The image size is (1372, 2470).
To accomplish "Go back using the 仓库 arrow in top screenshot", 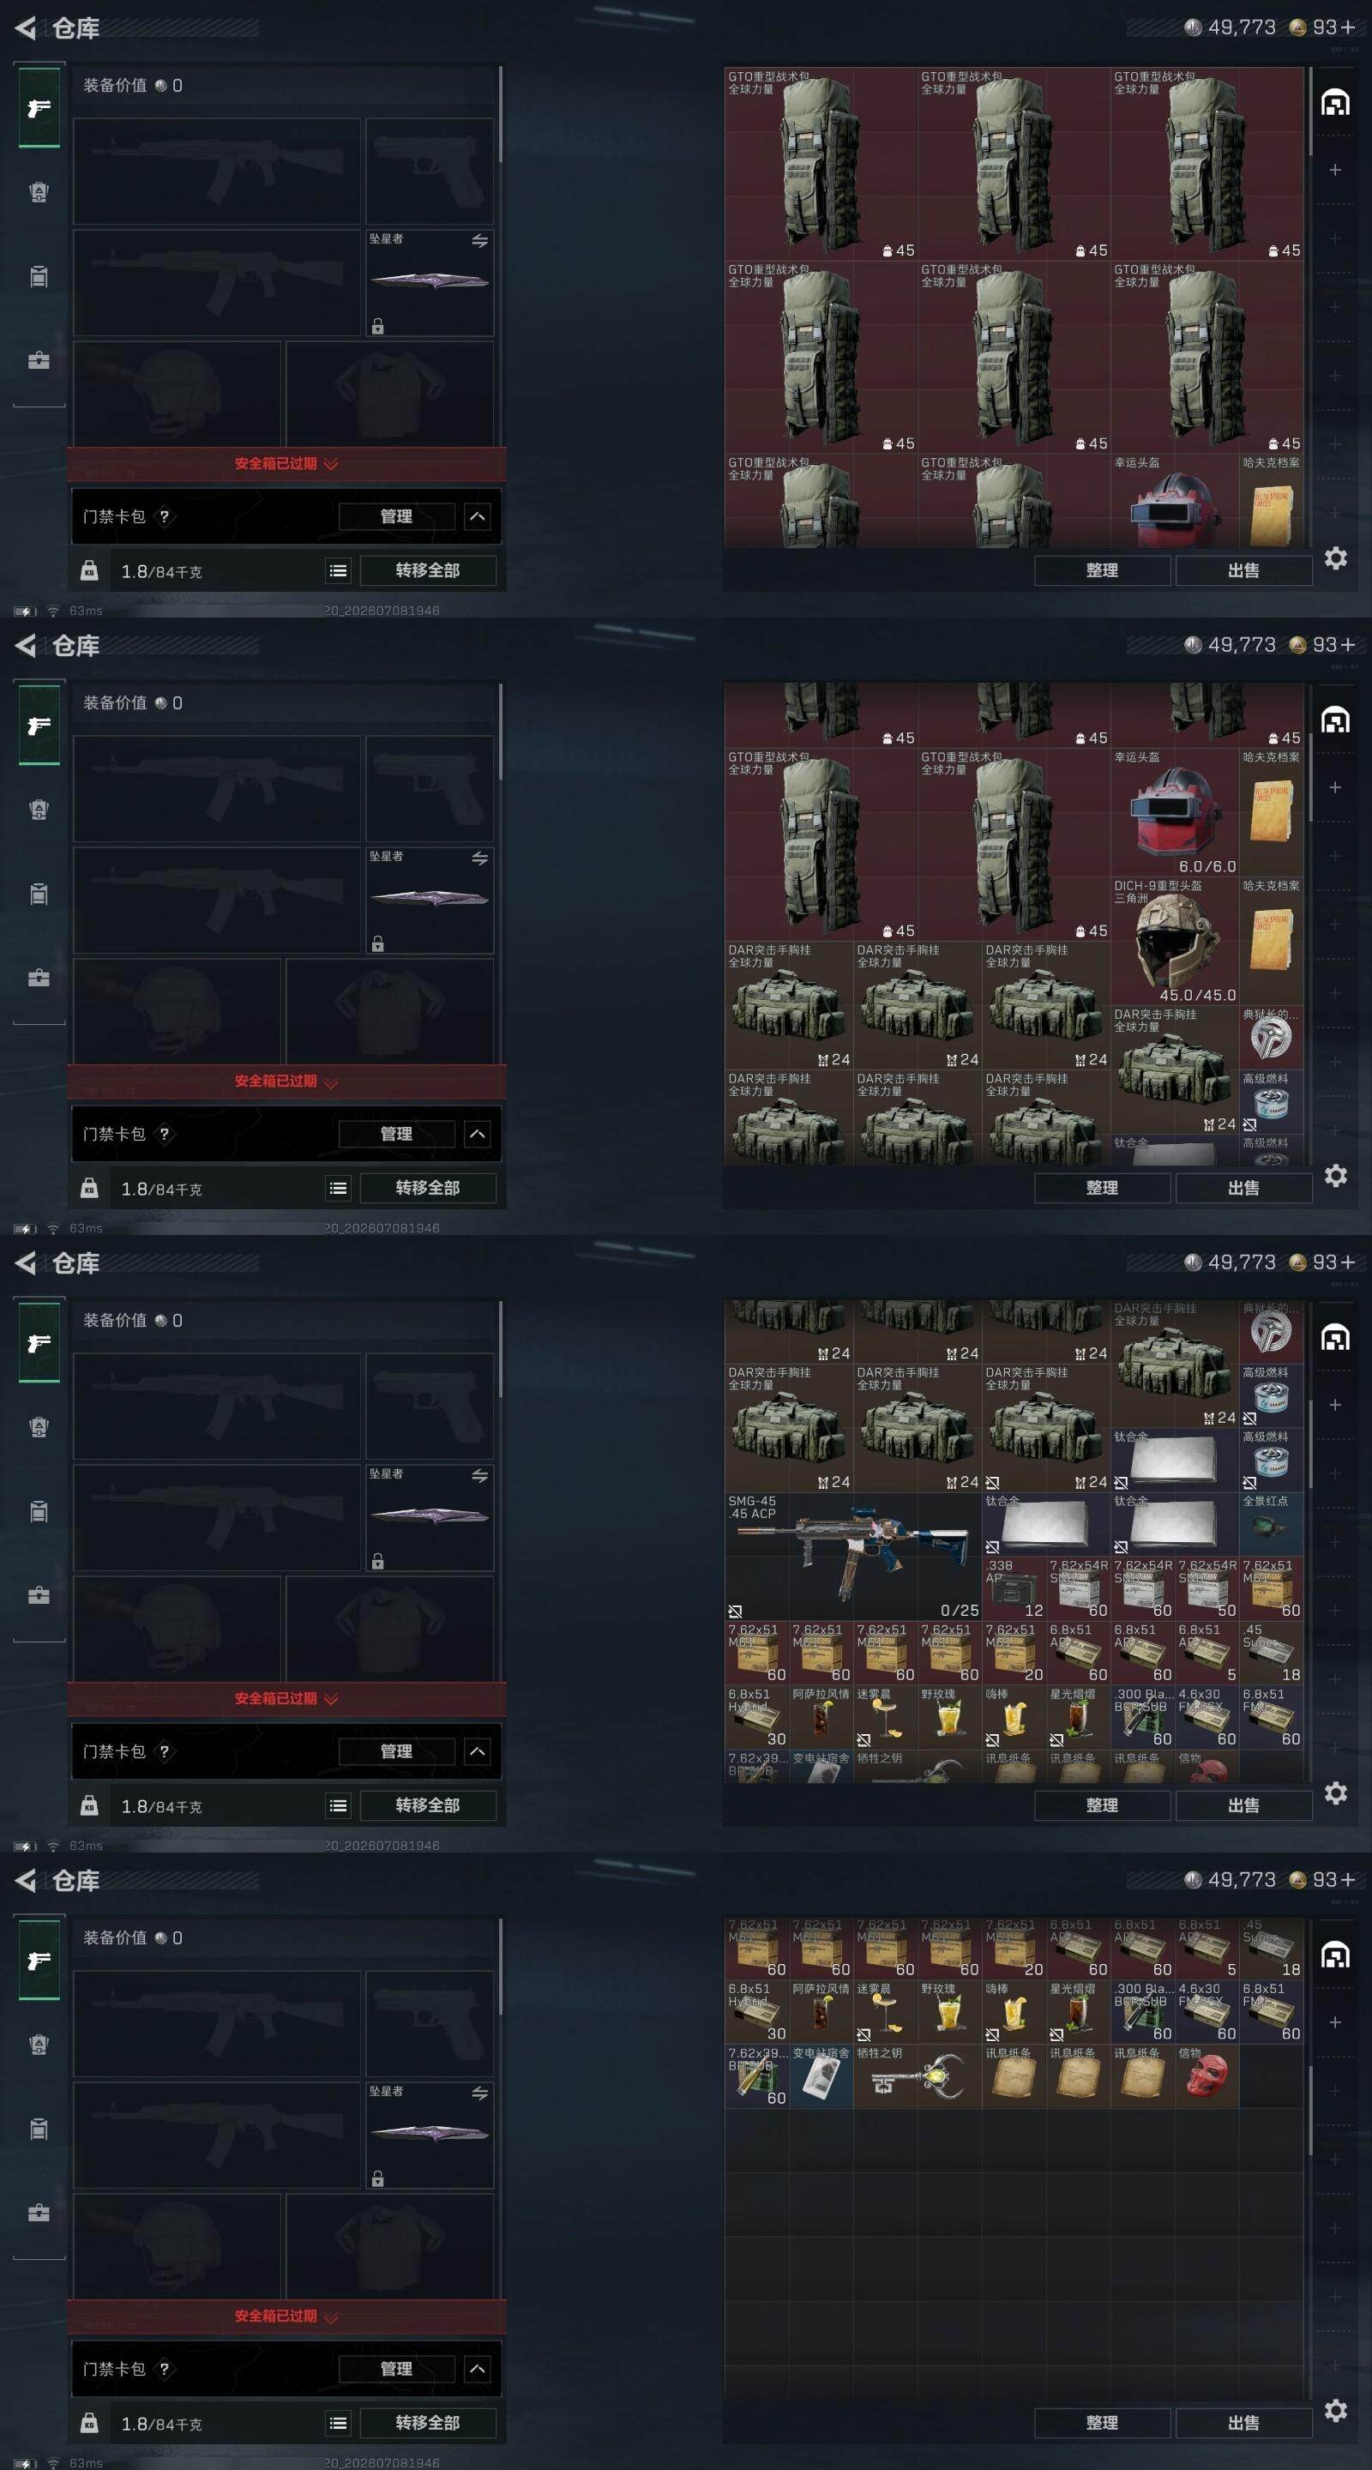I will point(27,27).
